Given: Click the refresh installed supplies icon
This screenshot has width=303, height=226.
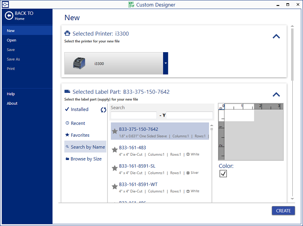Looking at the screenshot, I should (104, 110).
